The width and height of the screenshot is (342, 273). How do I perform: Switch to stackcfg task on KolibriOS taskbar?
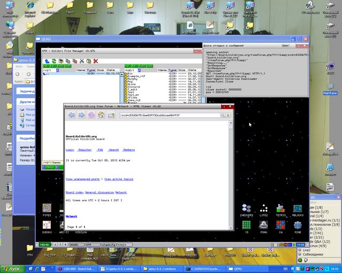(x=108, y=245)
